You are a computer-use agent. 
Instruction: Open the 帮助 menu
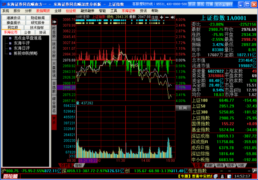click(155, 11)
